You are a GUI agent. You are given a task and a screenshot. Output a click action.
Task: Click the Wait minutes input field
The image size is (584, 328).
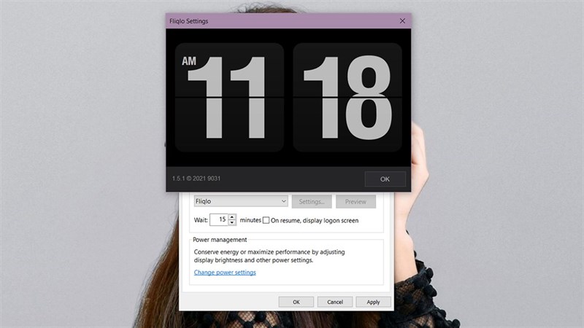(219, 219)
